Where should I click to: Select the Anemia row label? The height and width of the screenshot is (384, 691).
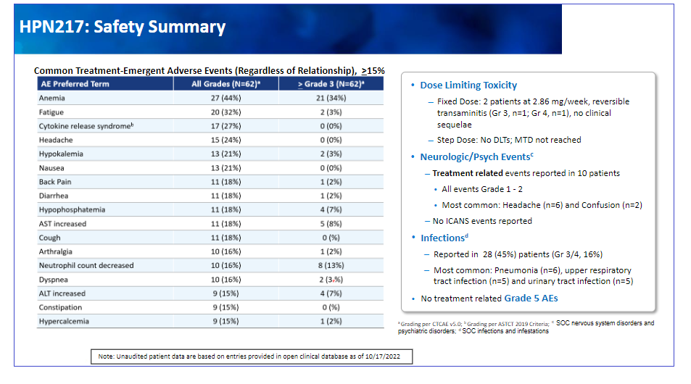51,98
